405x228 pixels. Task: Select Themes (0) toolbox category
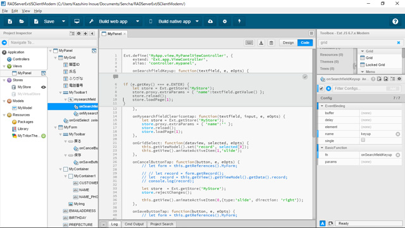click(x=329, y=62)
